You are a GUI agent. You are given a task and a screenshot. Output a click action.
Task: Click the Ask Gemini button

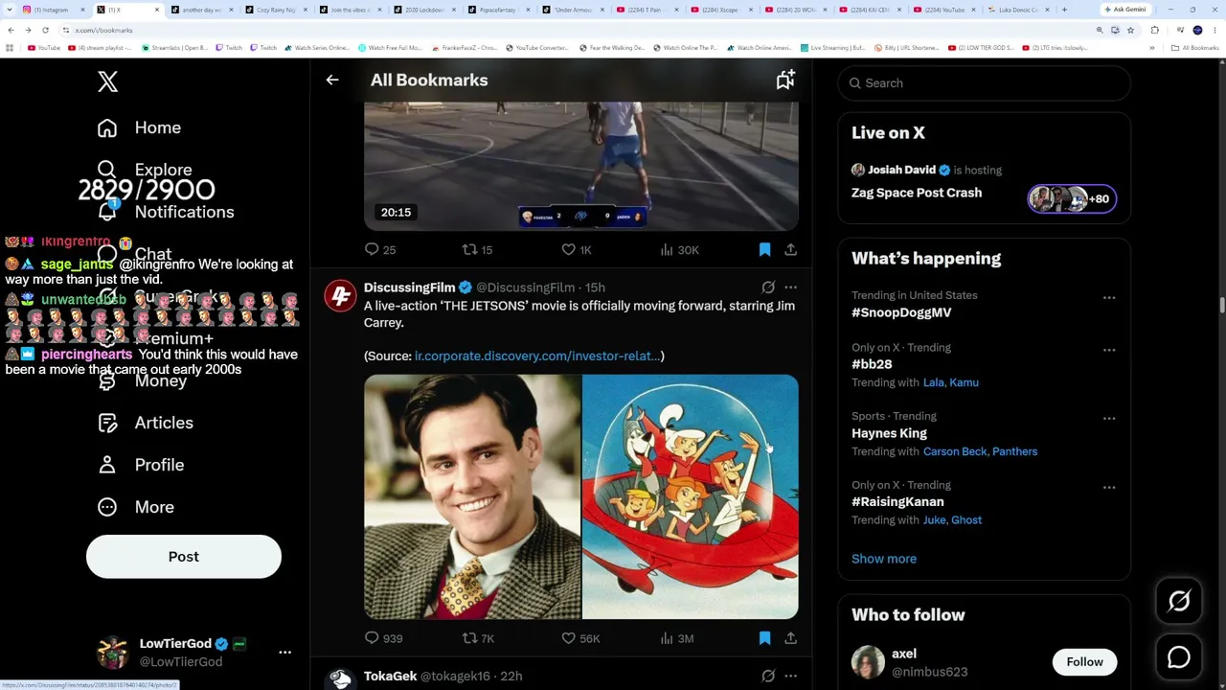(1125, 10)
